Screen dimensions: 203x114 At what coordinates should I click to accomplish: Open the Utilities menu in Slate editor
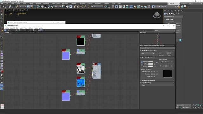coord(41,28)
